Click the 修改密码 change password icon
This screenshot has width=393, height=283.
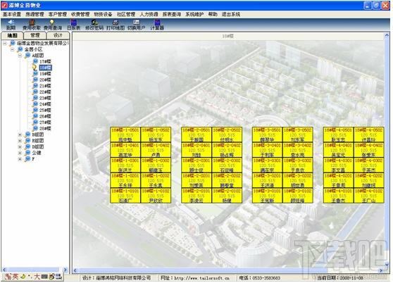pyautogui.click(x=94, y=25)
